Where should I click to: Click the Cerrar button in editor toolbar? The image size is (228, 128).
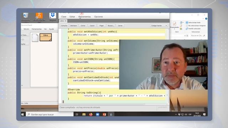pyautogui.click(x=120, y=26)
